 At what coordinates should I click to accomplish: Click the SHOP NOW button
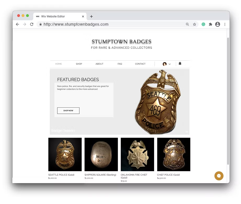point(68,111)
